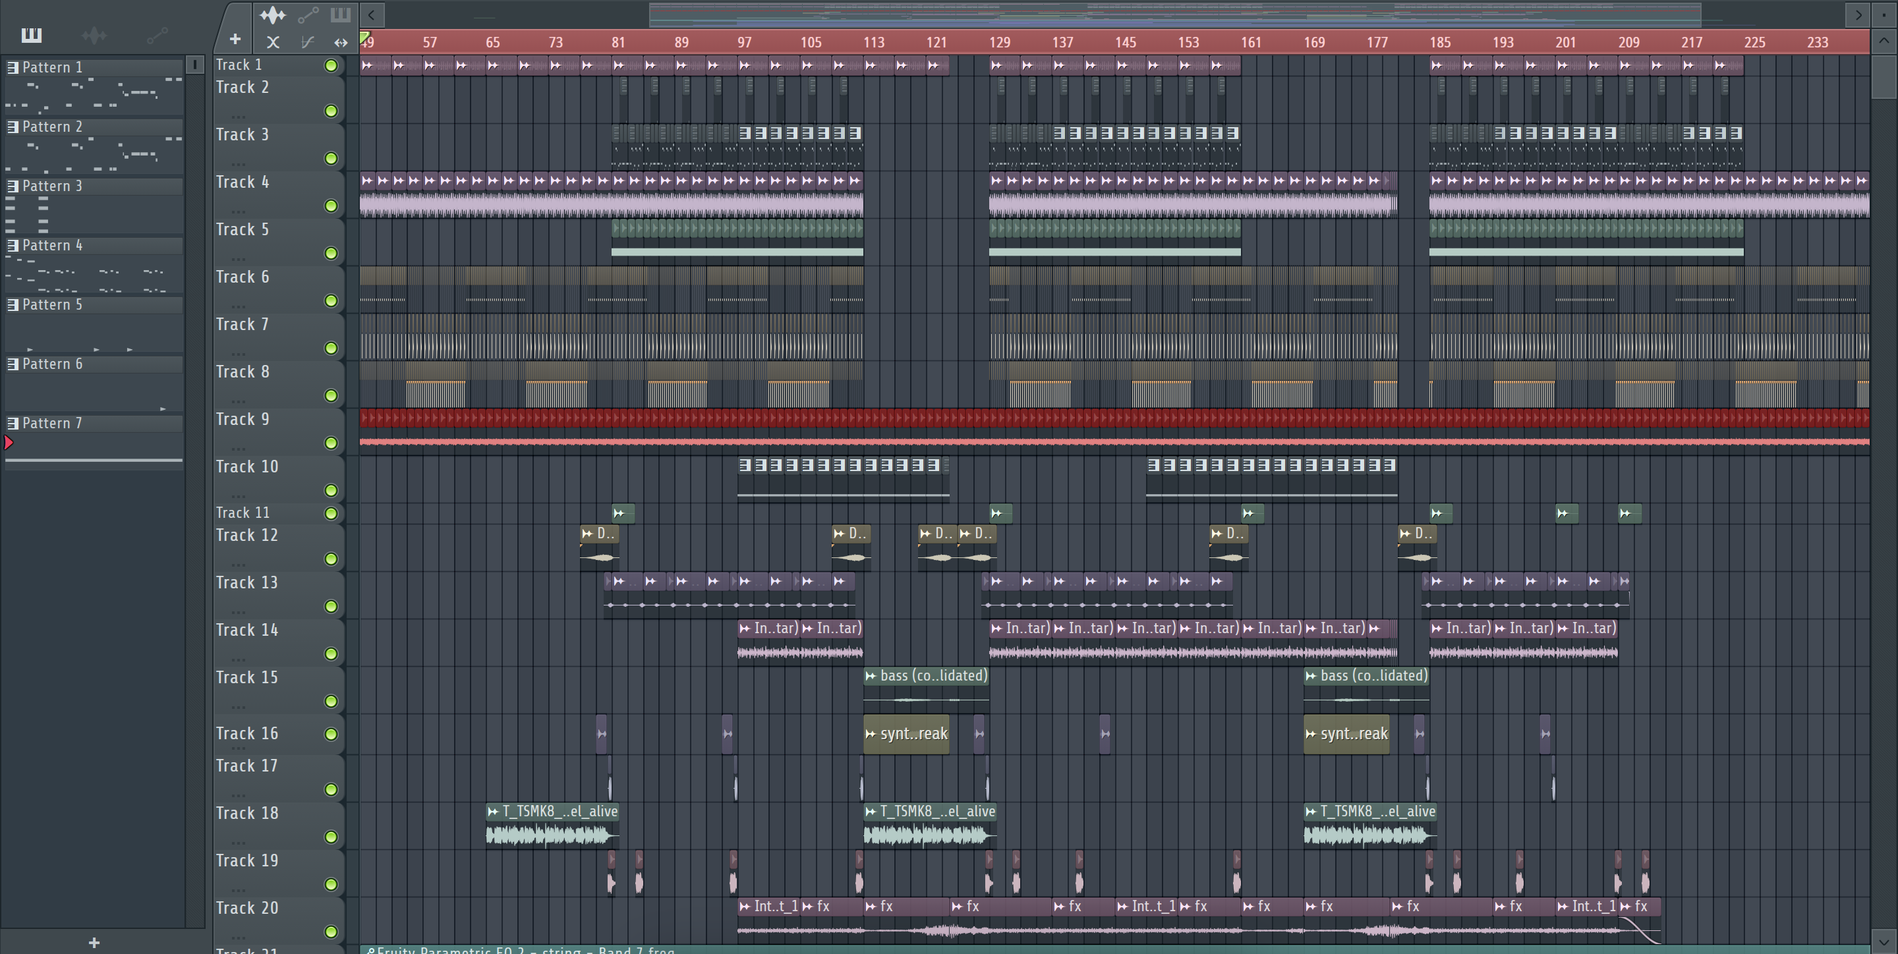The width and height of the screenshot is (1898, 954).
Task: Show audio clips in the picker panel
Action: point(94,35)
